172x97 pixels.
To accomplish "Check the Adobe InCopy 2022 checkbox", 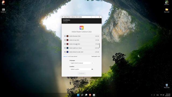I will click(65, 40).
